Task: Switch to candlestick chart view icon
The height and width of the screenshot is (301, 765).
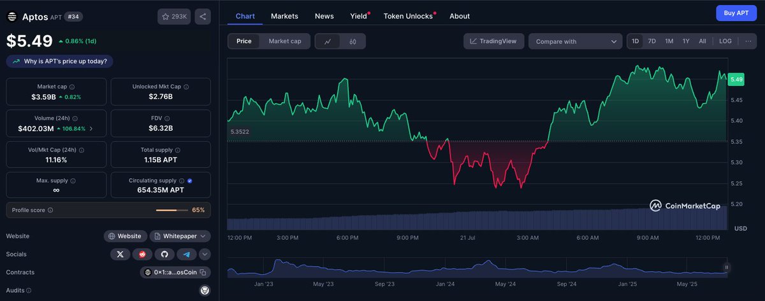Action: point(353,41)
